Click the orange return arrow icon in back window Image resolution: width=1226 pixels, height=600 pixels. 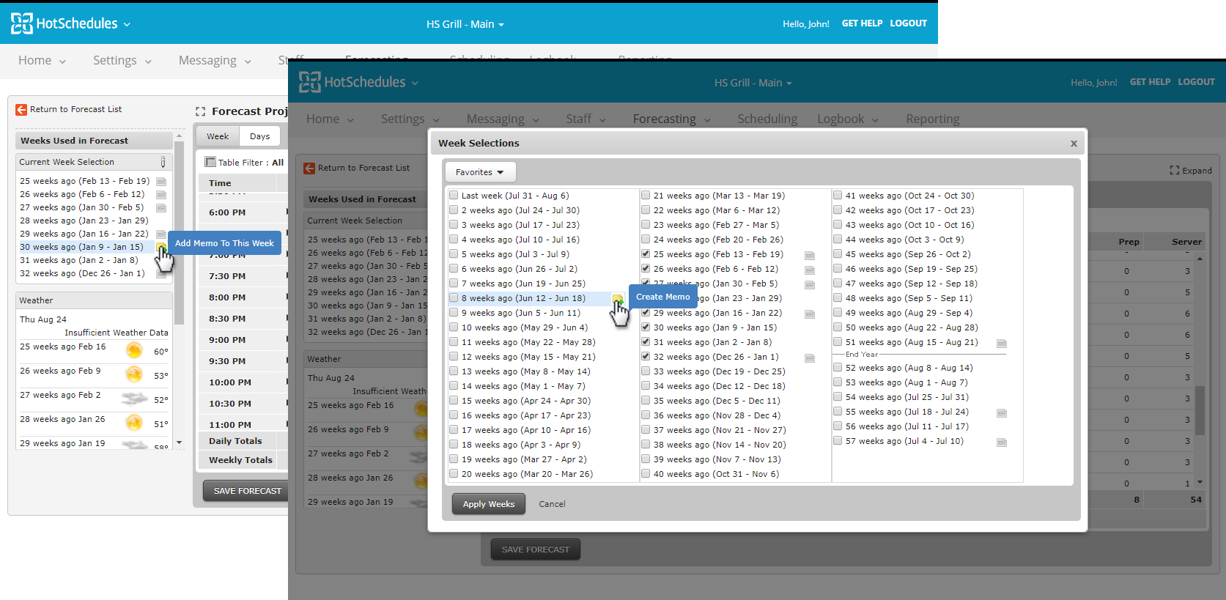click(x=21, y=110)
